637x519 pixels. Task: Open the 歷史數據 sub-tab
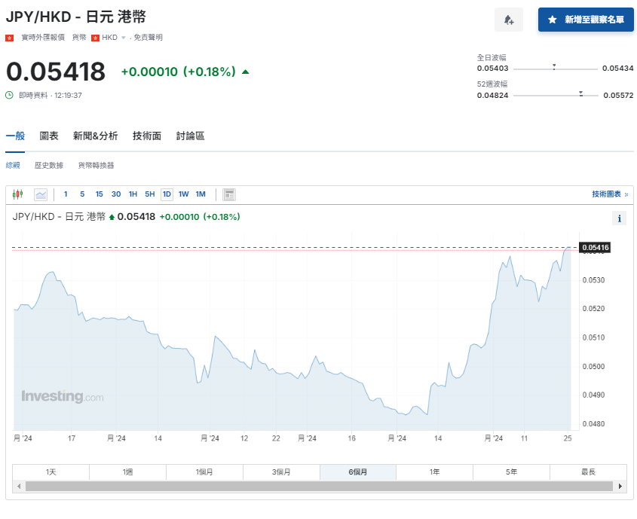coord(47,165)
